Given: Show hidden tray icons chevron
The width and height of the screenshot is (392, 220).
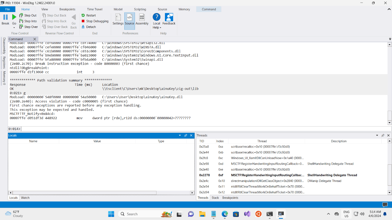Looking at the screenshot, I should pyautogui.click(x=328, y=214).
